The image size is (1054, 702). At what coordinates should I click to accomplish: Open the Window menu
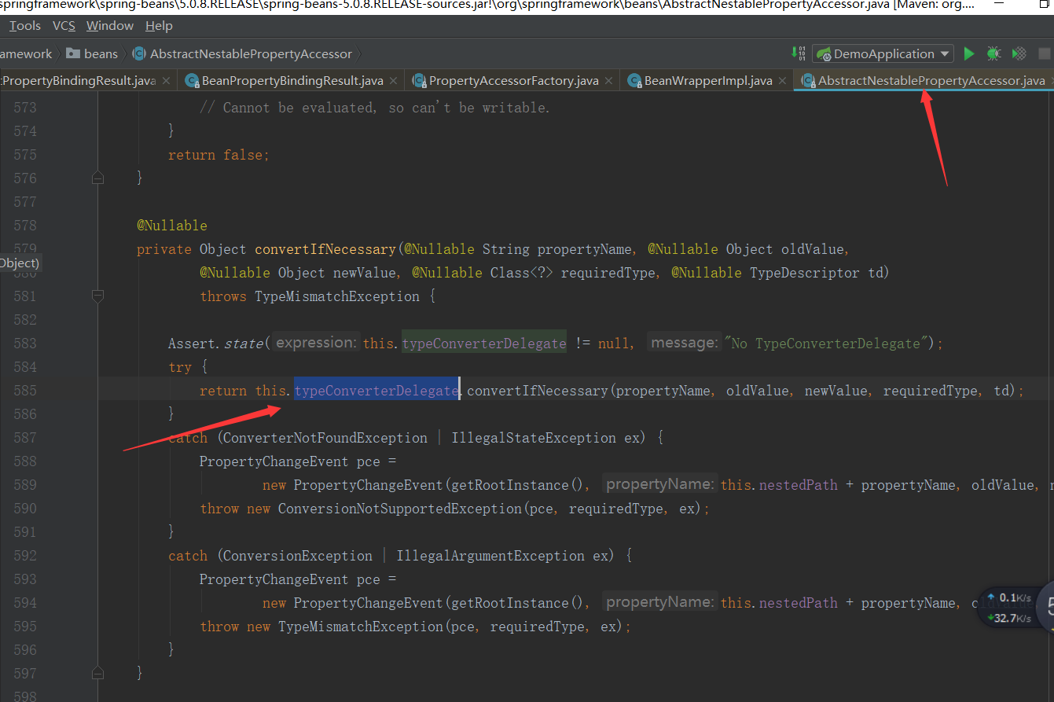(110, 26)
